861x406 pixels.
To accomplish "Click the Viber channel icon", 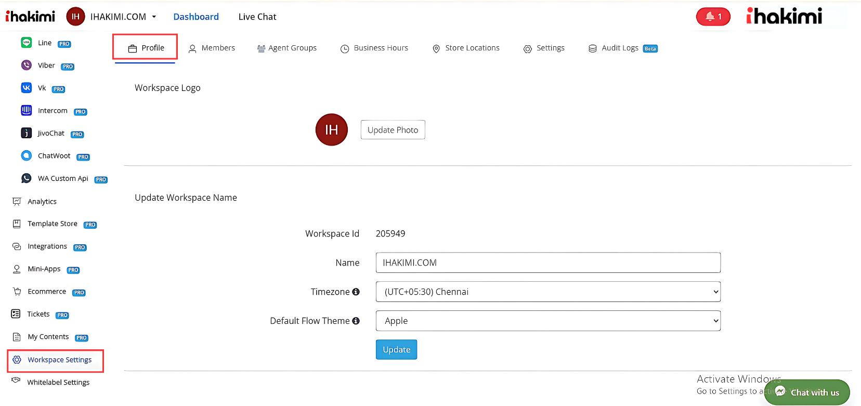I will click(26, 65).
